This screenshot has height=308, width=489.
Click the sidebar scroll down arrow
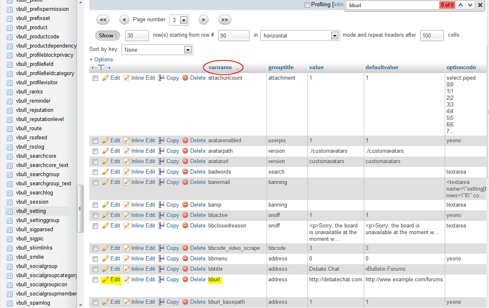pos(81,305)
